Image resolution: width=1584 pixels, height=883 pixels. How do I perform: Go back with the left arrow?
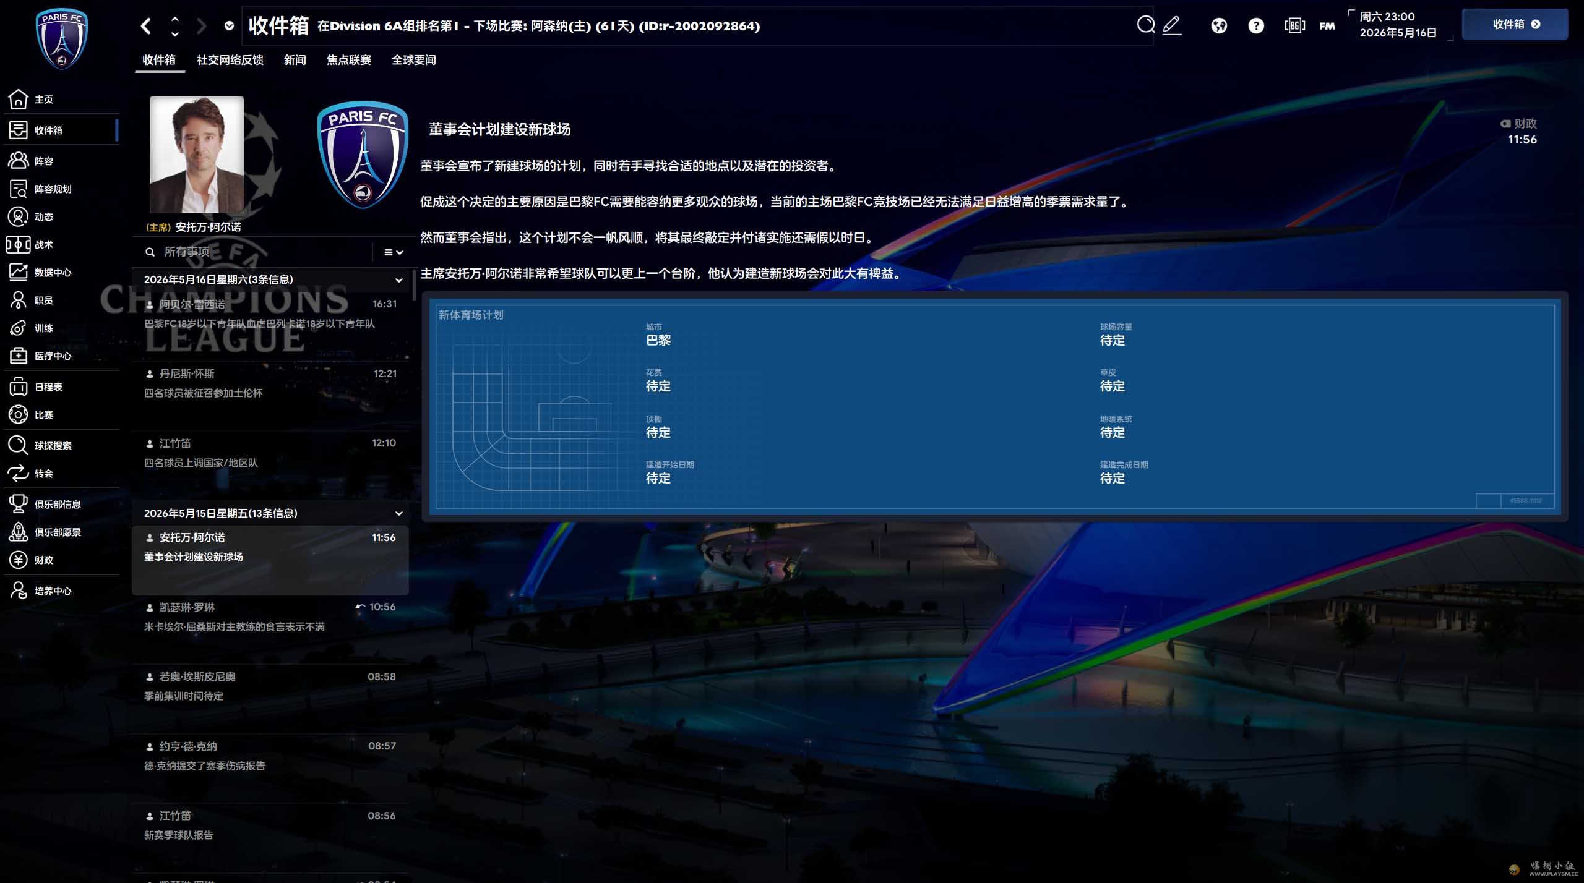(146, 25)
